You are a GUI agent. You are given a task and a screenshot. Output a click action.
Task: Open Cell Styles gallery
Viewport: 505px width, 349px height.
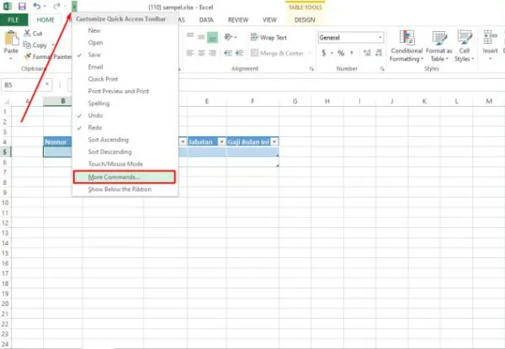tap(464, 46)
